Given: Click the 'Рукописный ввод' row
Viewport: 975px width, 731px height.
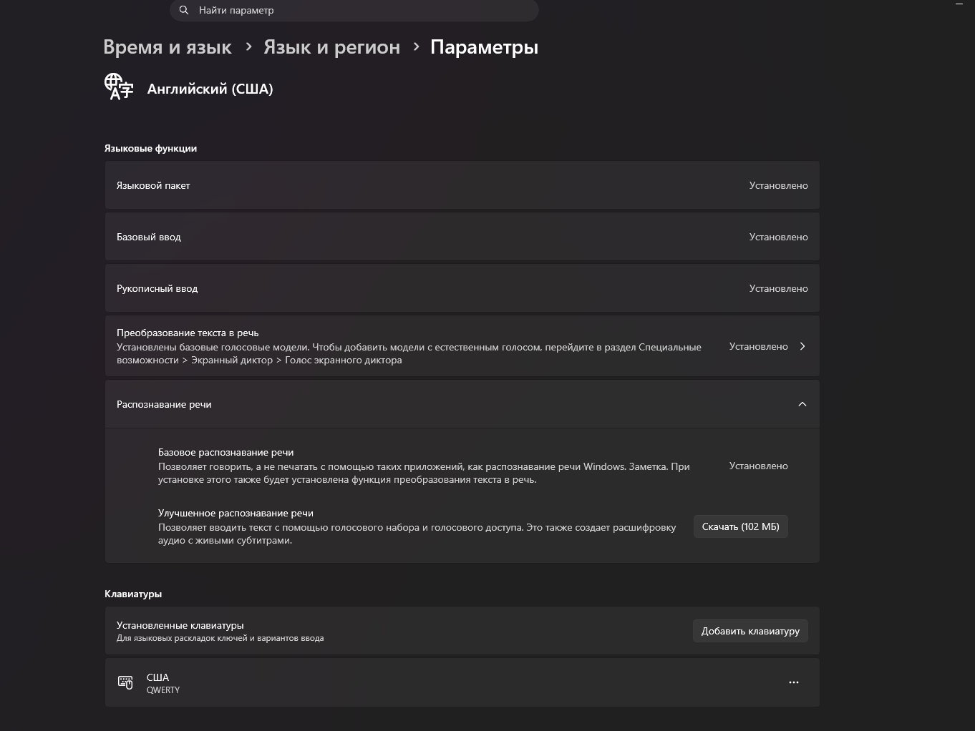Looking at the screenshot, I should [462, 288].
